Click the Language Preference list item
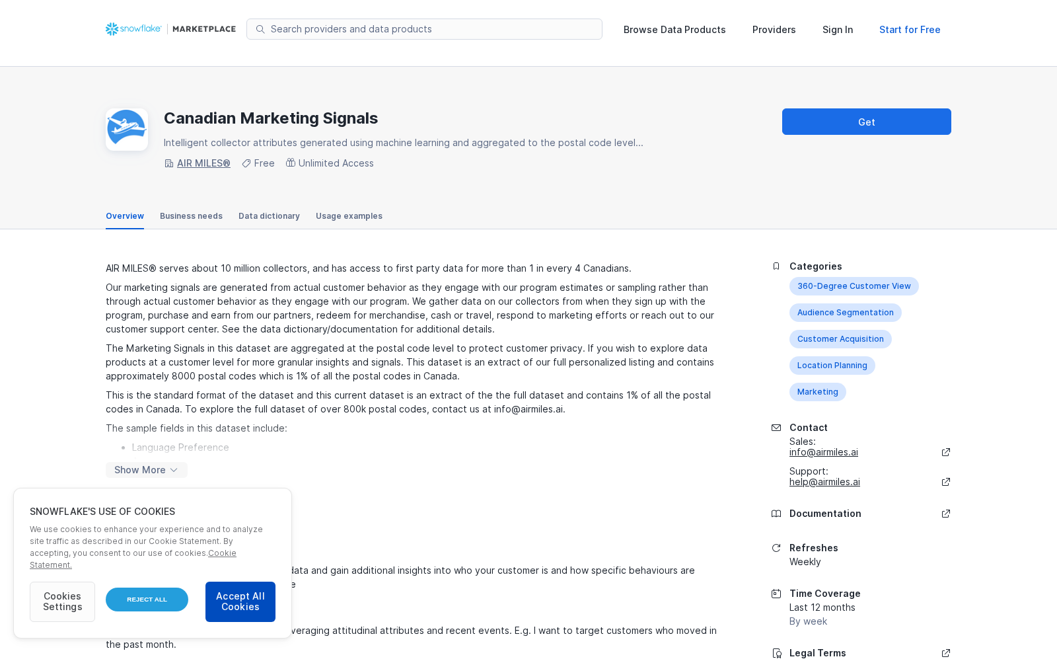This screenshot has height=661, width=1057. coord(180,447)
